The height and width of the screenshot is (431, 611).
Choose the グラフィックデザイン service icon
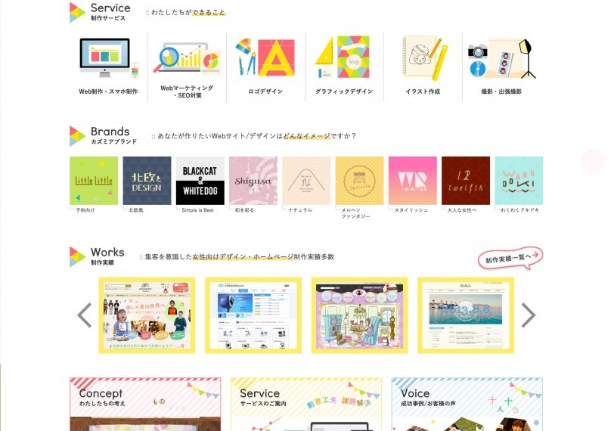click(x=343, y=57)
